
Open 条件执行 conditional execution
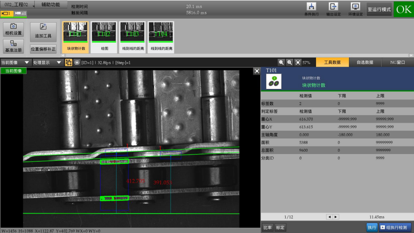click(x=312, y=9)
